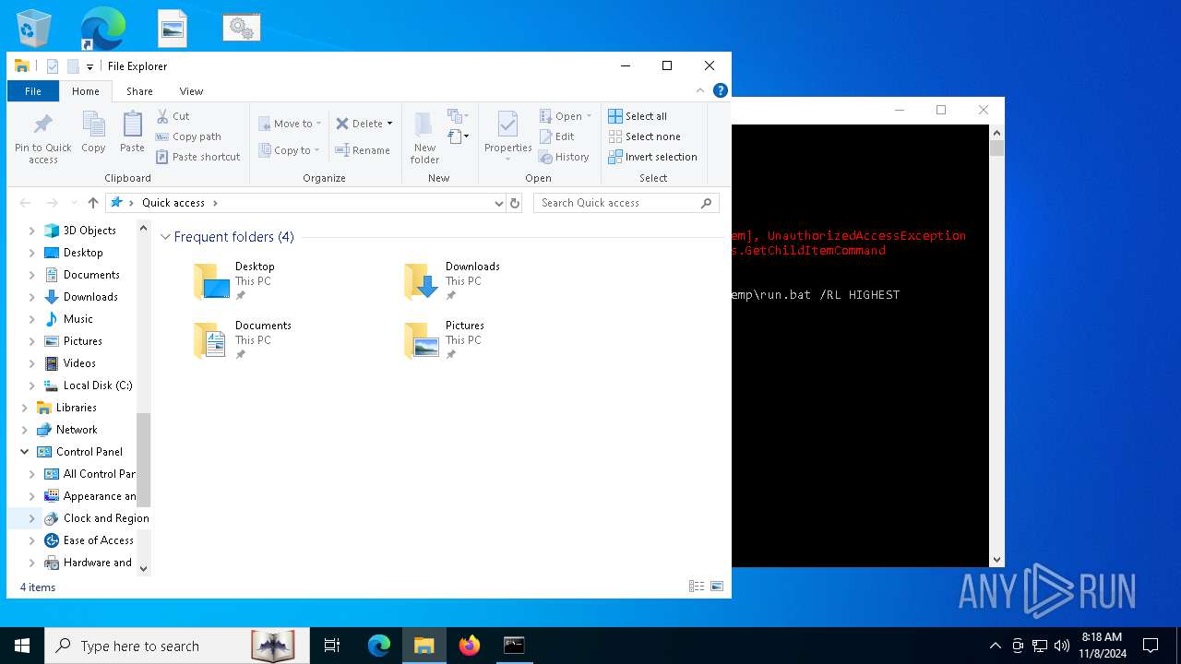
Task: Click the console window scrollbar down arrow
Action: [x=996, y=560]
